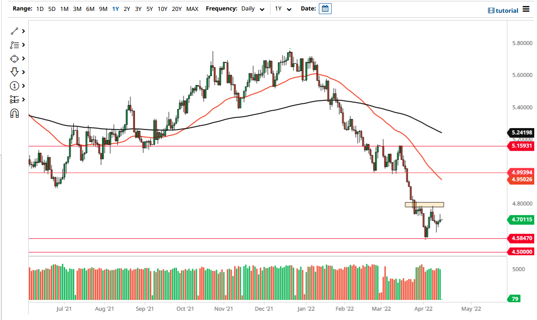Click the 20Y range button
This screenshot has height=320, width=537.
pyautogui.click(x=177, y=8)
